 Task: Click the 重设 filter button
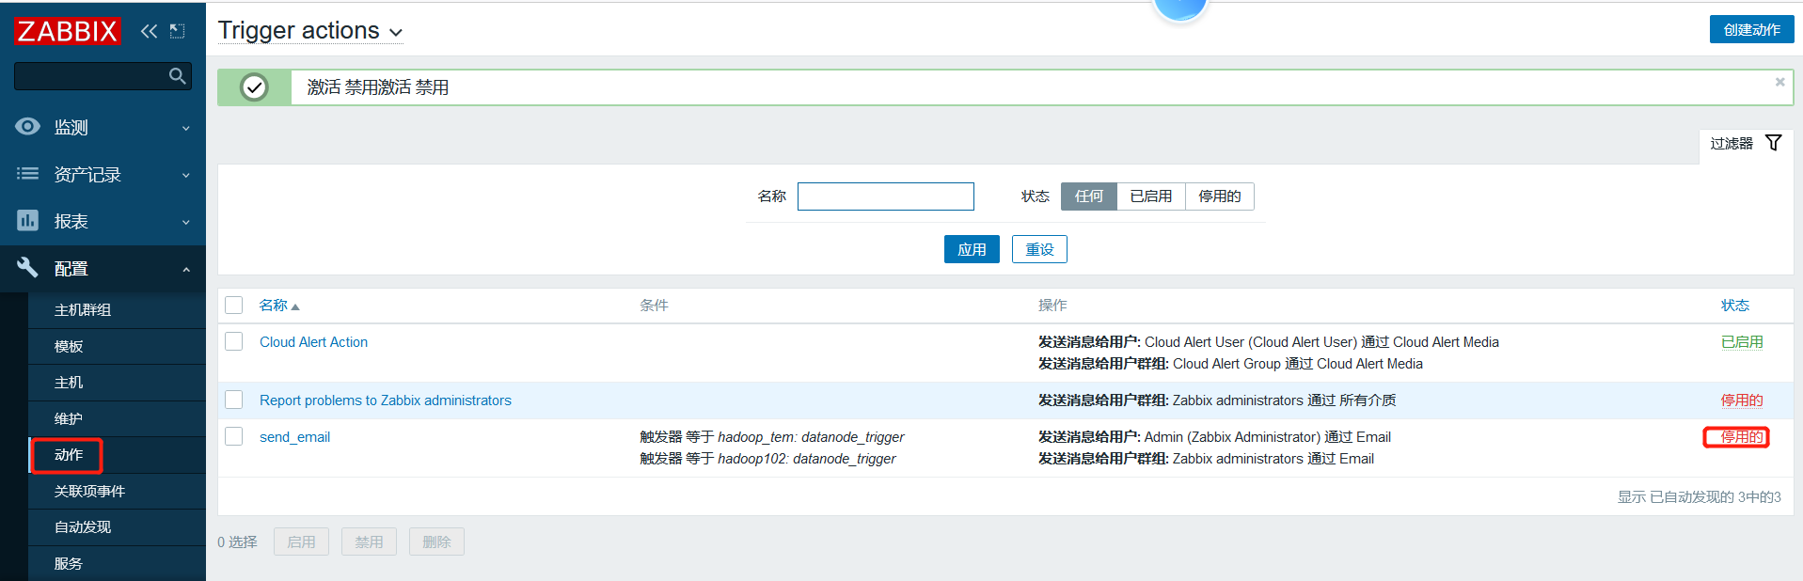point(1039,249)
